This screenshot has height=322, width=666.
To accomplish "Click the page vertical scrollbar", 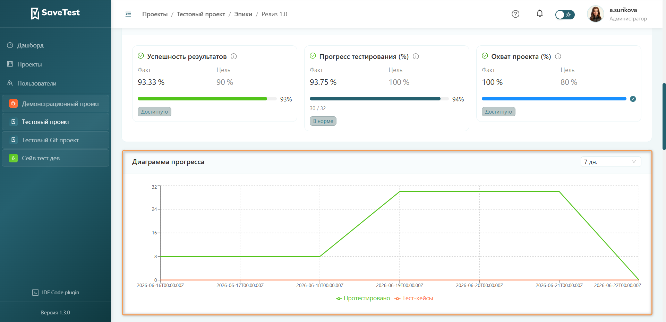I will [x=664, y=116].
